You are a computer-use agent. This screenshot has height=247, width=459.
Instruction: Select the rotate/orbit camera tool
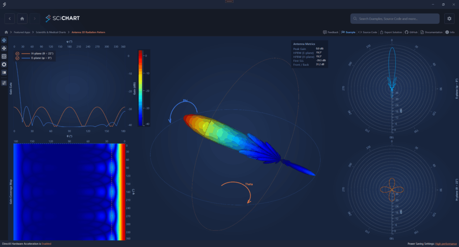[x=4, y=40]
